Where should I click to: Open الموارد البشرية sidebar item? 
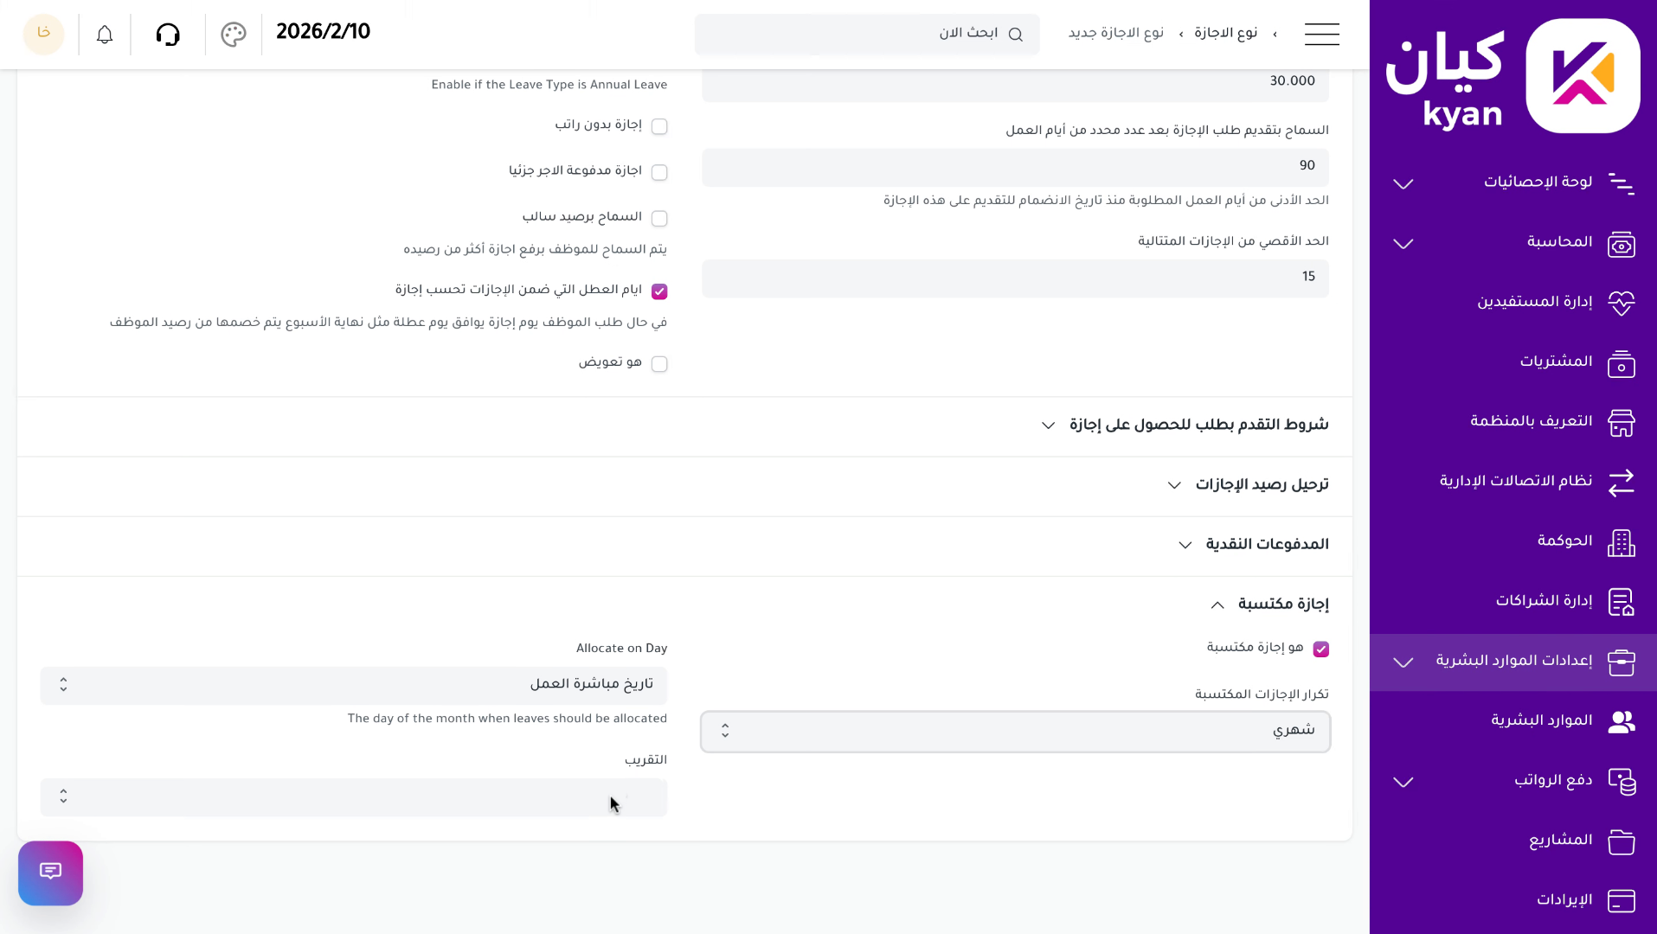pyautogui.click(x=1540, y=721)
